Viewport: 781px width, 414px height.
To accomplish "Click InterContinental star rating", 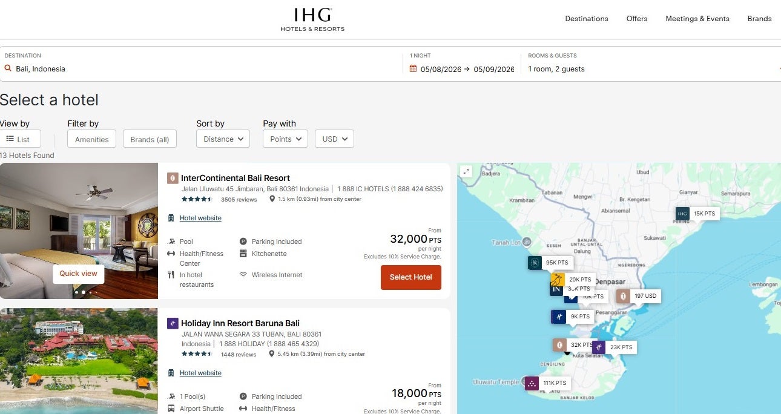I will tap(197, 199).
